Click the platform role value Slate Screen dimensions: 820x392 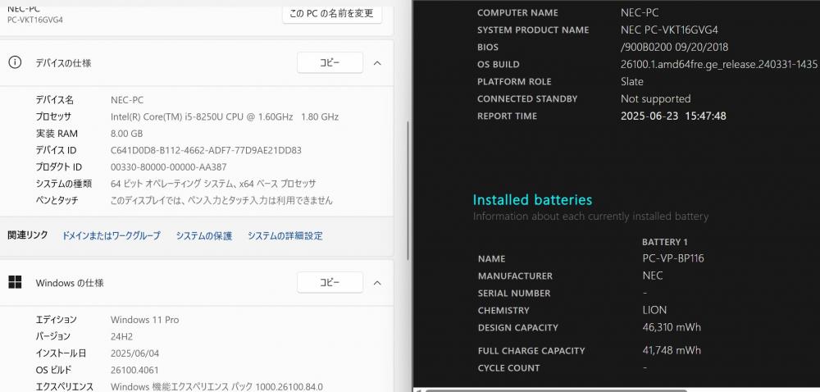[631, 81]
